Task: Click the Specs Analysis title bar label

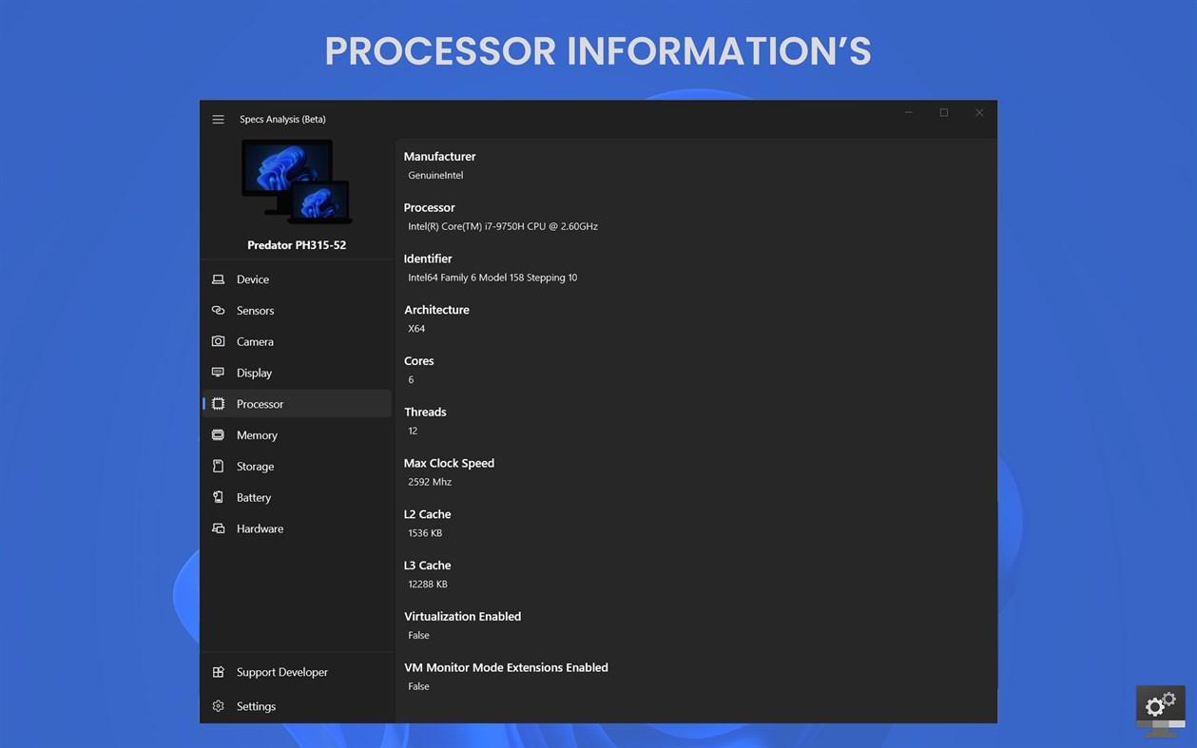Action: click(x=282, y=119)
